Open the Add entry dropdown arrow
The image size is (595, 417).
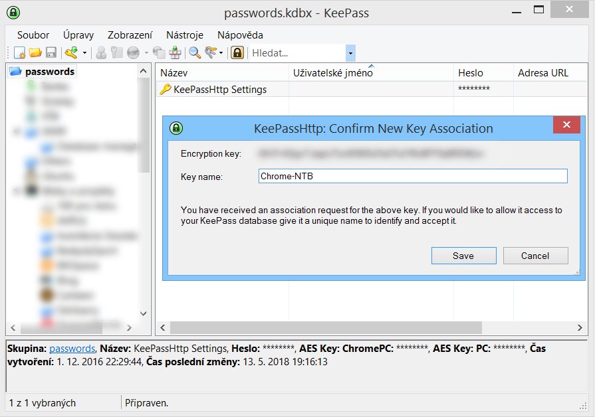(84, 53)
